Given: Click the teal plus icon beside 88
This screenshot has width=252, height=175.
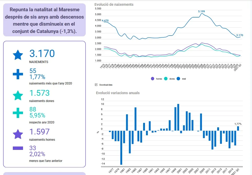Looking at the screenshot, I should click(18, 113).
